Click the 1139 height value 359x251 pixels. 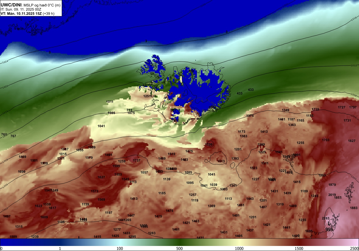(x=167, y=179)
